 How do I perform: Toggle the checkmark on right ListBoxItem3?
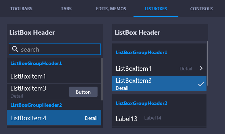click(201, 84)
